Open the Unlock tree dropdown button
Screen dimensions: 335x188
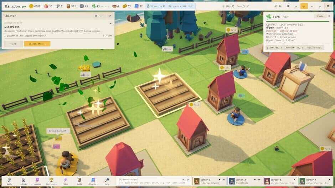pyautogui.click(x=37, y=44)
